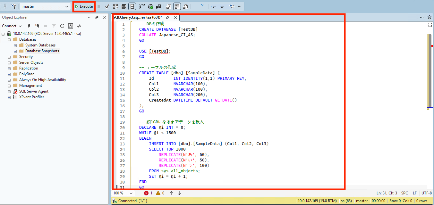
Task: Open the Connect dropdown in Object Explorer
Action: 12,26
